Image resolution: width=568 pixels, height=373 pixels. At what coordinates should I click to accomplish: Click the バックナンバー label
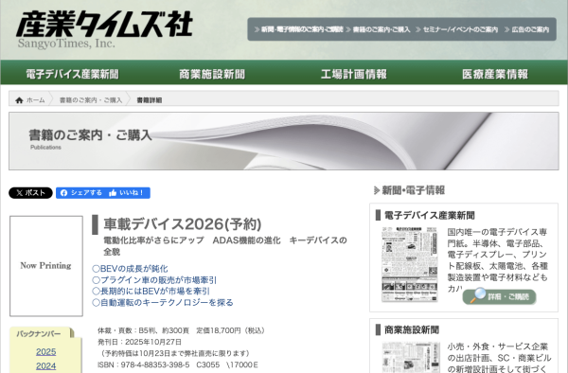click(x=39, y=333)
